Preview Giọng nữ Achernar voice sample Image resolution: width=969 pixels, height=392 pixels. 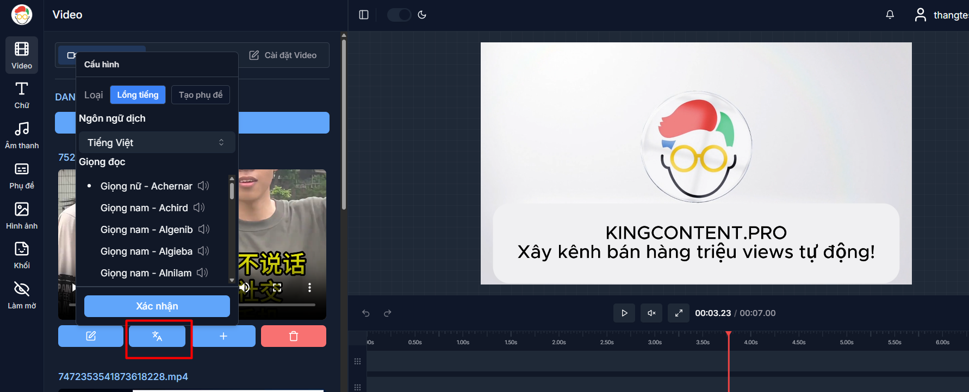tap(203, 186)
